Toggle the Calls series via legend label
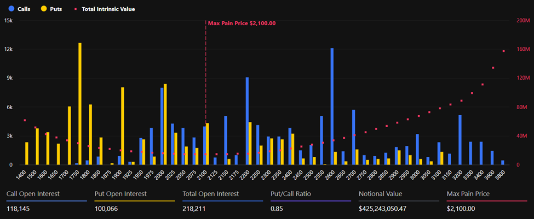This screenshot has height=219, width=534. pos(24,9)
